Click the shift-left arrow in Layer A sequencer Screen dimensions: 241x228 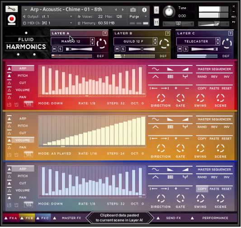[154, 88]
